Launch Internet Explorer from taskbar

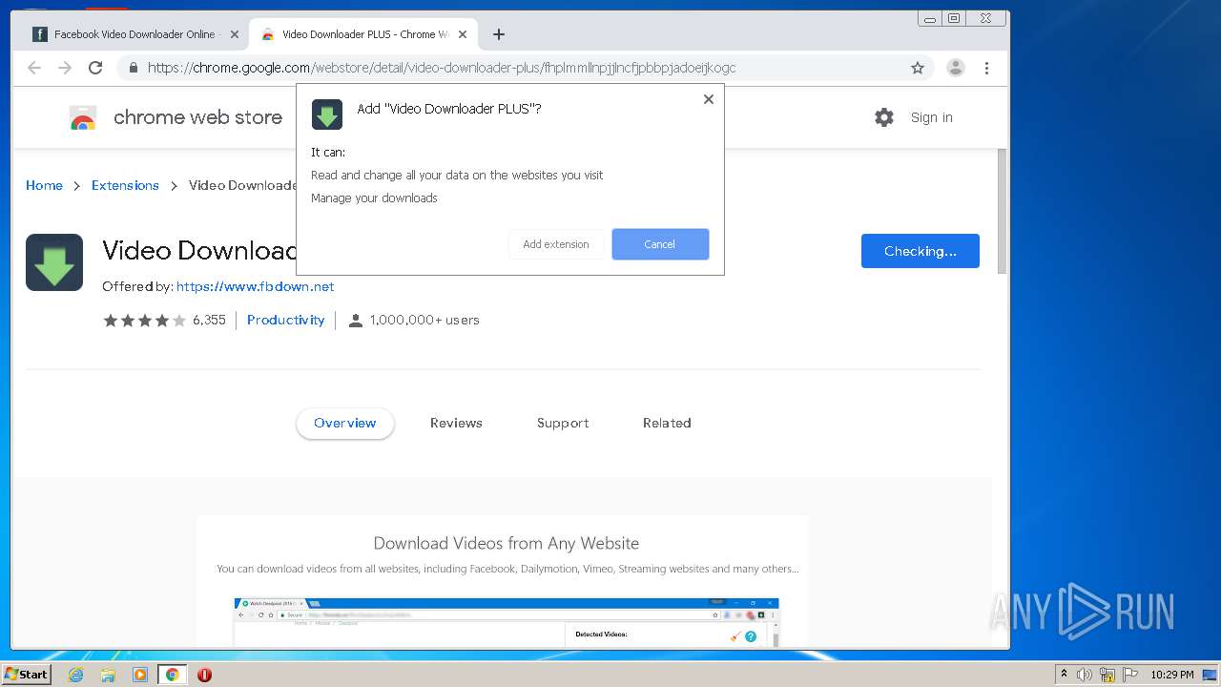[x=75, y=675]
